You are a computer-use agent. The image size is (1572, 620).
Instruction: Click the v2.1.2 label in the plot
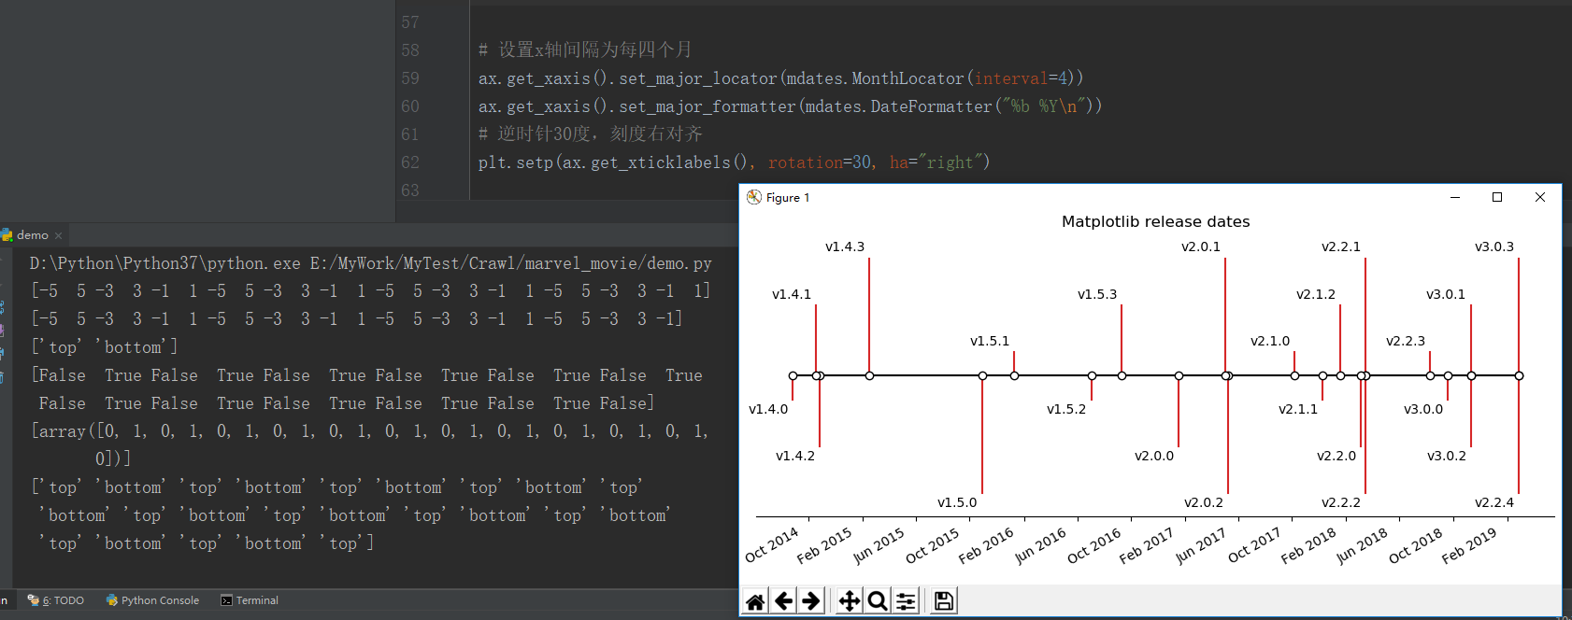click(x=1316, y=294)
